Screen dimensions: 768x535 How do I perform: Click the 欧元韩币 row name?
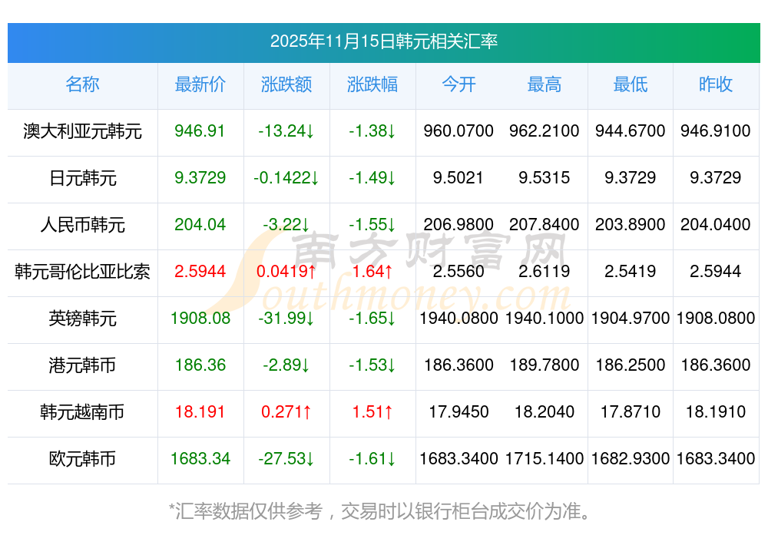[82, 459]
